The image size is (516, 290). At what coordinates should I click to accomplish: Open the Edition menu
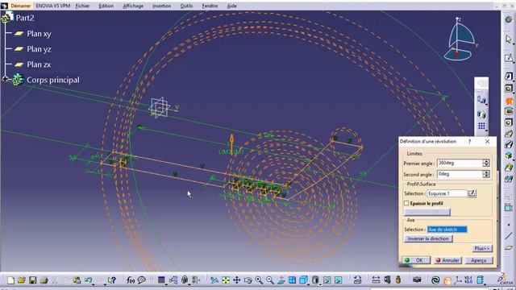point(106,6)
